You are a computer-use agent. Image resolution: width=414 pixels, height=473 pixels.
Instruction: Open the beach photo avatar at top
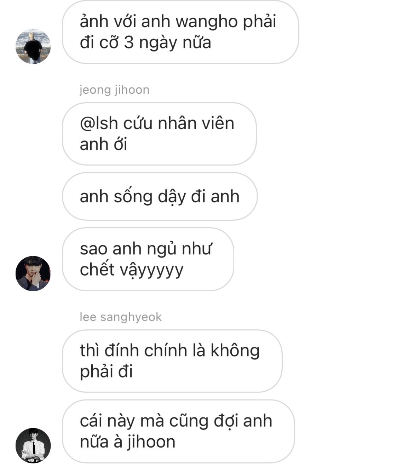coord(33,46)
